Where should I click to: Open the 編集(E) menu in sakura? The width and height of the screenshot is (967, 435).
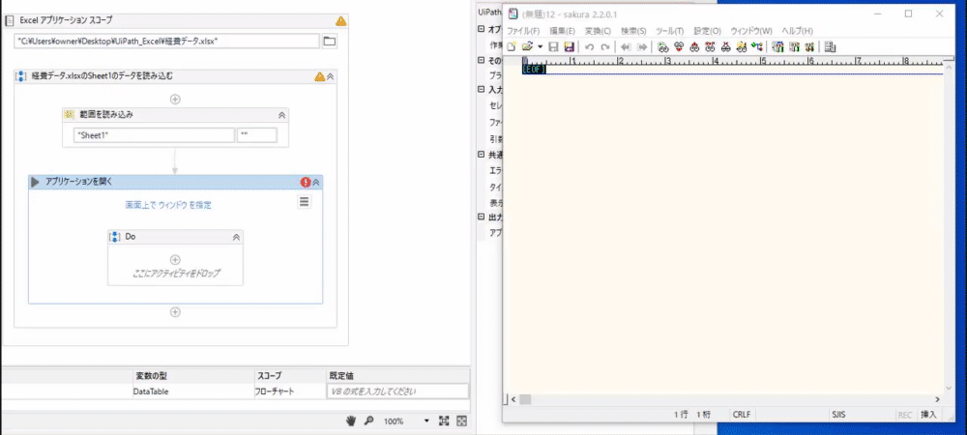(x=562, y=31)
